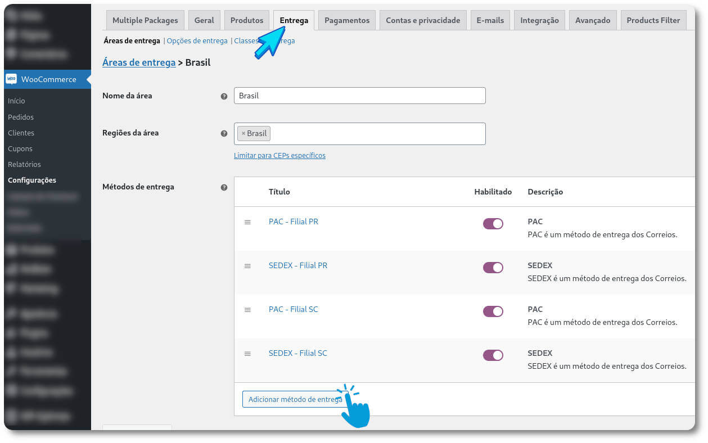Click the Descrição column header

[x=545, y=192]
